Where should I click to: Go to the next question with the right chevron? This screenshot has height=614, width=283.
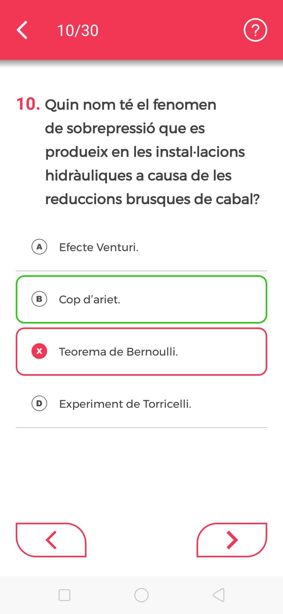pos(231,540)
